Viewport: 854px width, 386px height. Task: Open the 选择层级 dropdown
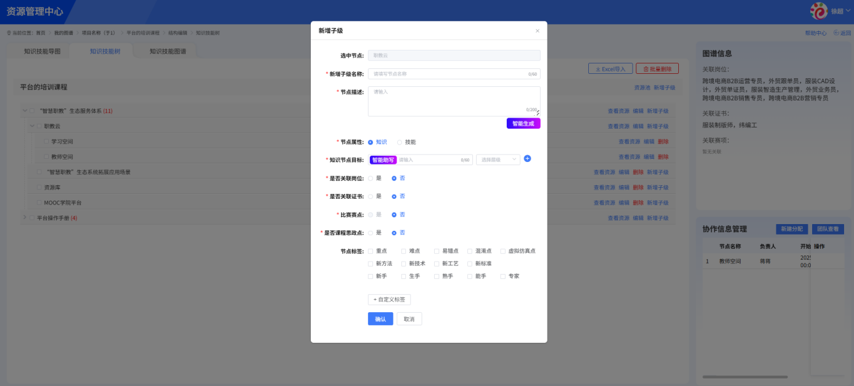pos(497,158)
